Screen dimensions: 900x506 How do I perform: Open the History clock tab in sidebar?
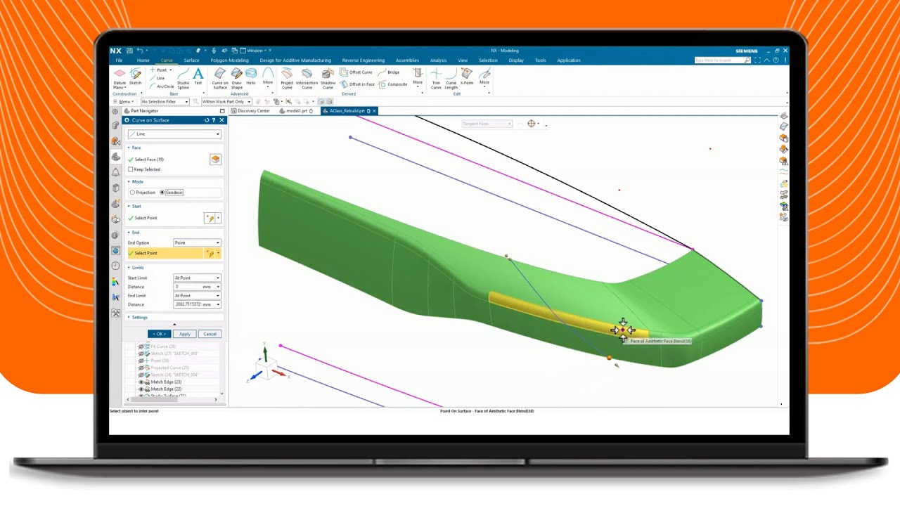click(115, 266)
